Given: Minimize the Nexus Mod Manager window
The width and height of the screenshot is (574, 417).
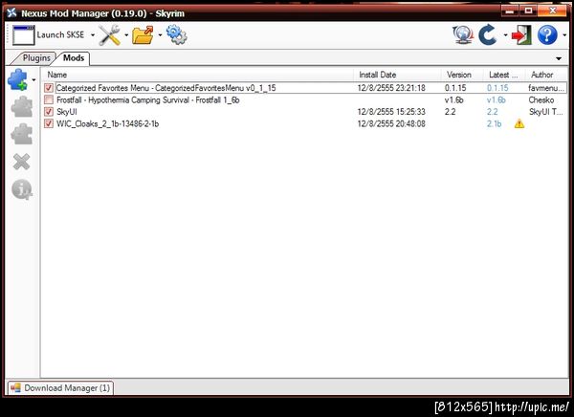Looking at the screenshot, I should (x=509, y=11).
